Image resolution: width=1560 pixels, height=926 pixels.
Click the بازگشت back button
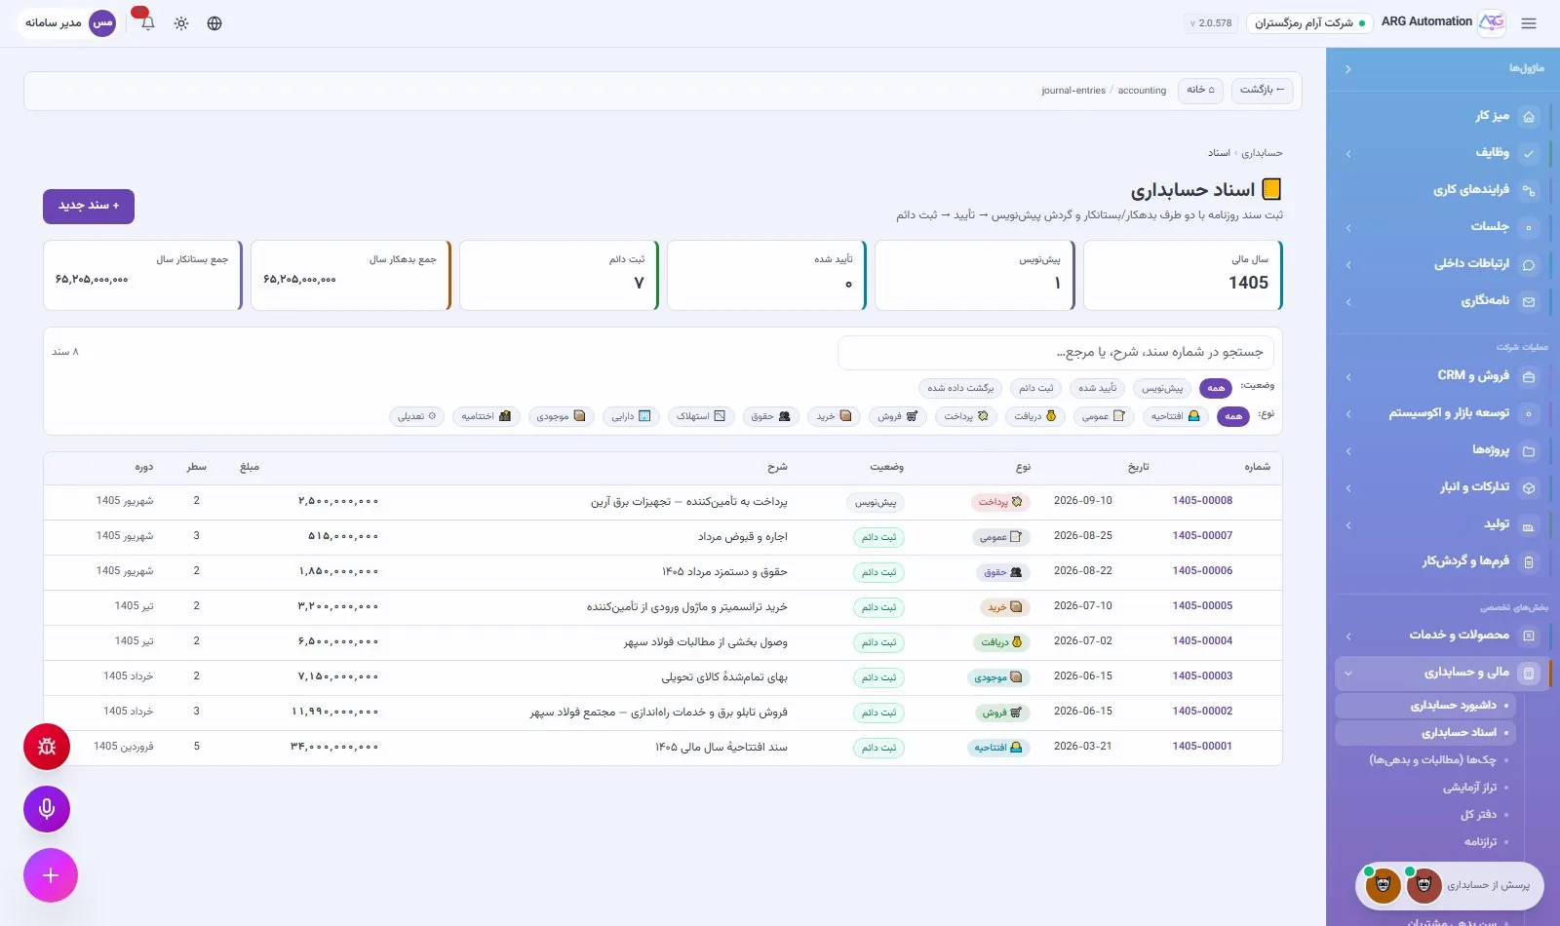[1262, 90]
